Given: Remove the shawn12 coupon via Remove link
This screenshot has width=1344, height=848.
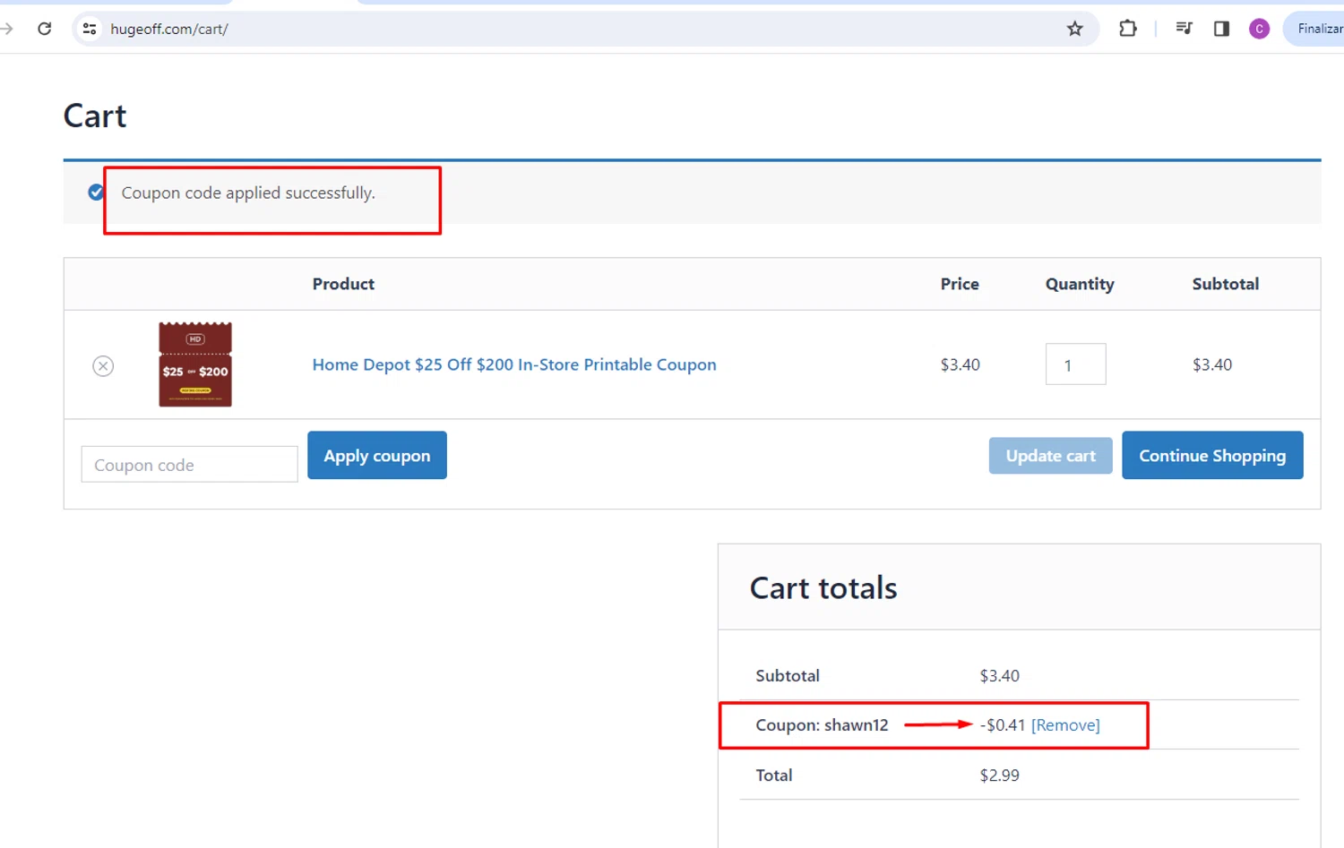Looking at the screenshot, I should [1065, 725].
